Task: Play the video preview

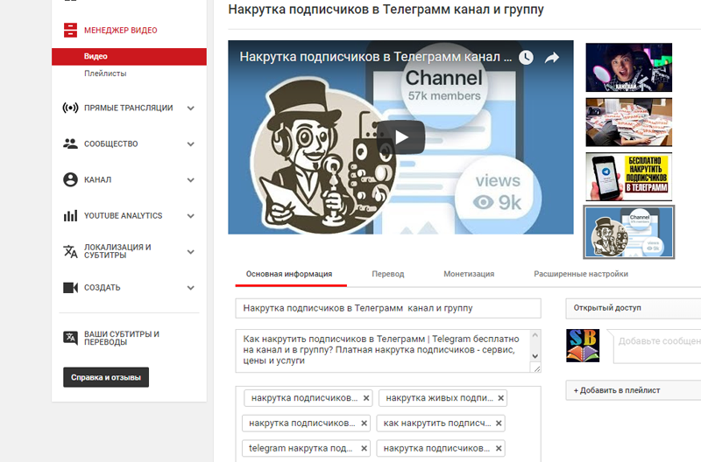Action: [x=400, y=137]
